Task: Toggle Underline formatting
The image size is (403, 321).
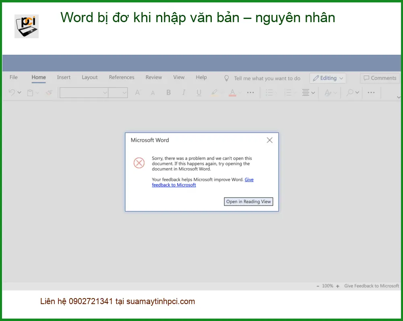Action: (x=199, y=93)
